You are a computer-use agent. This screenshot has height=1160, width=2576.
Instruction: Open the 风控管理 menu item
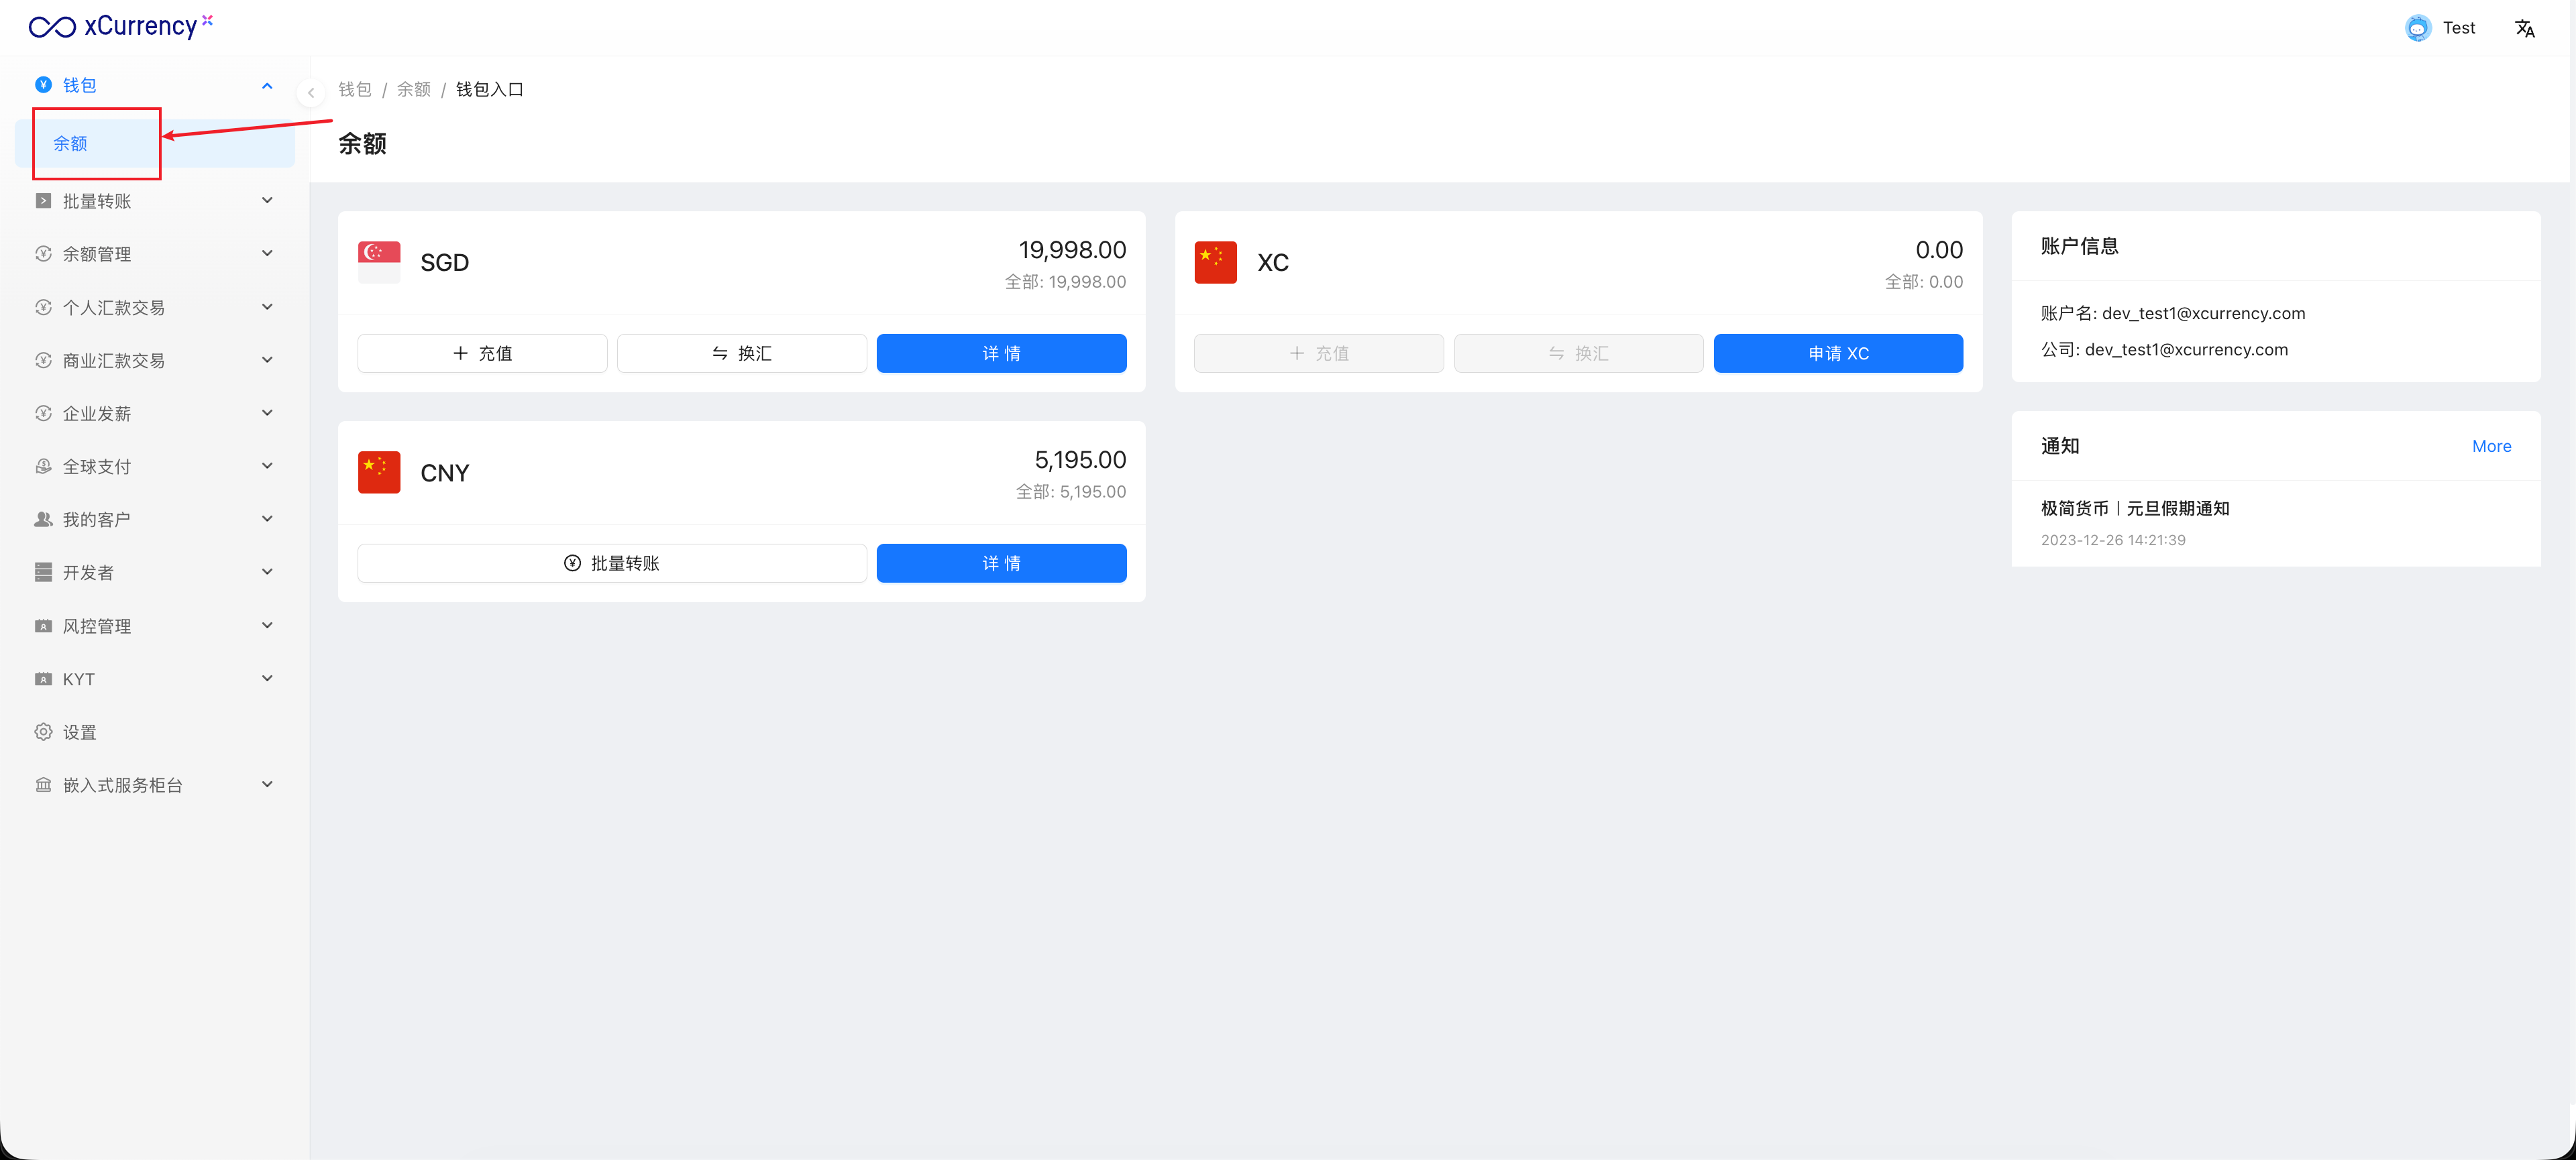(97, 626)
